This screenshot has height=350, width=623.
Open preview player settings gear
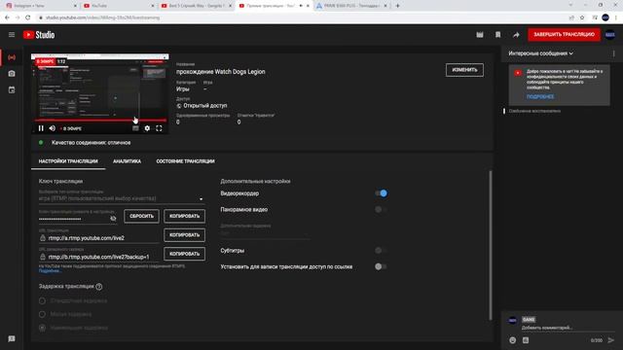[x=147, y=128]
